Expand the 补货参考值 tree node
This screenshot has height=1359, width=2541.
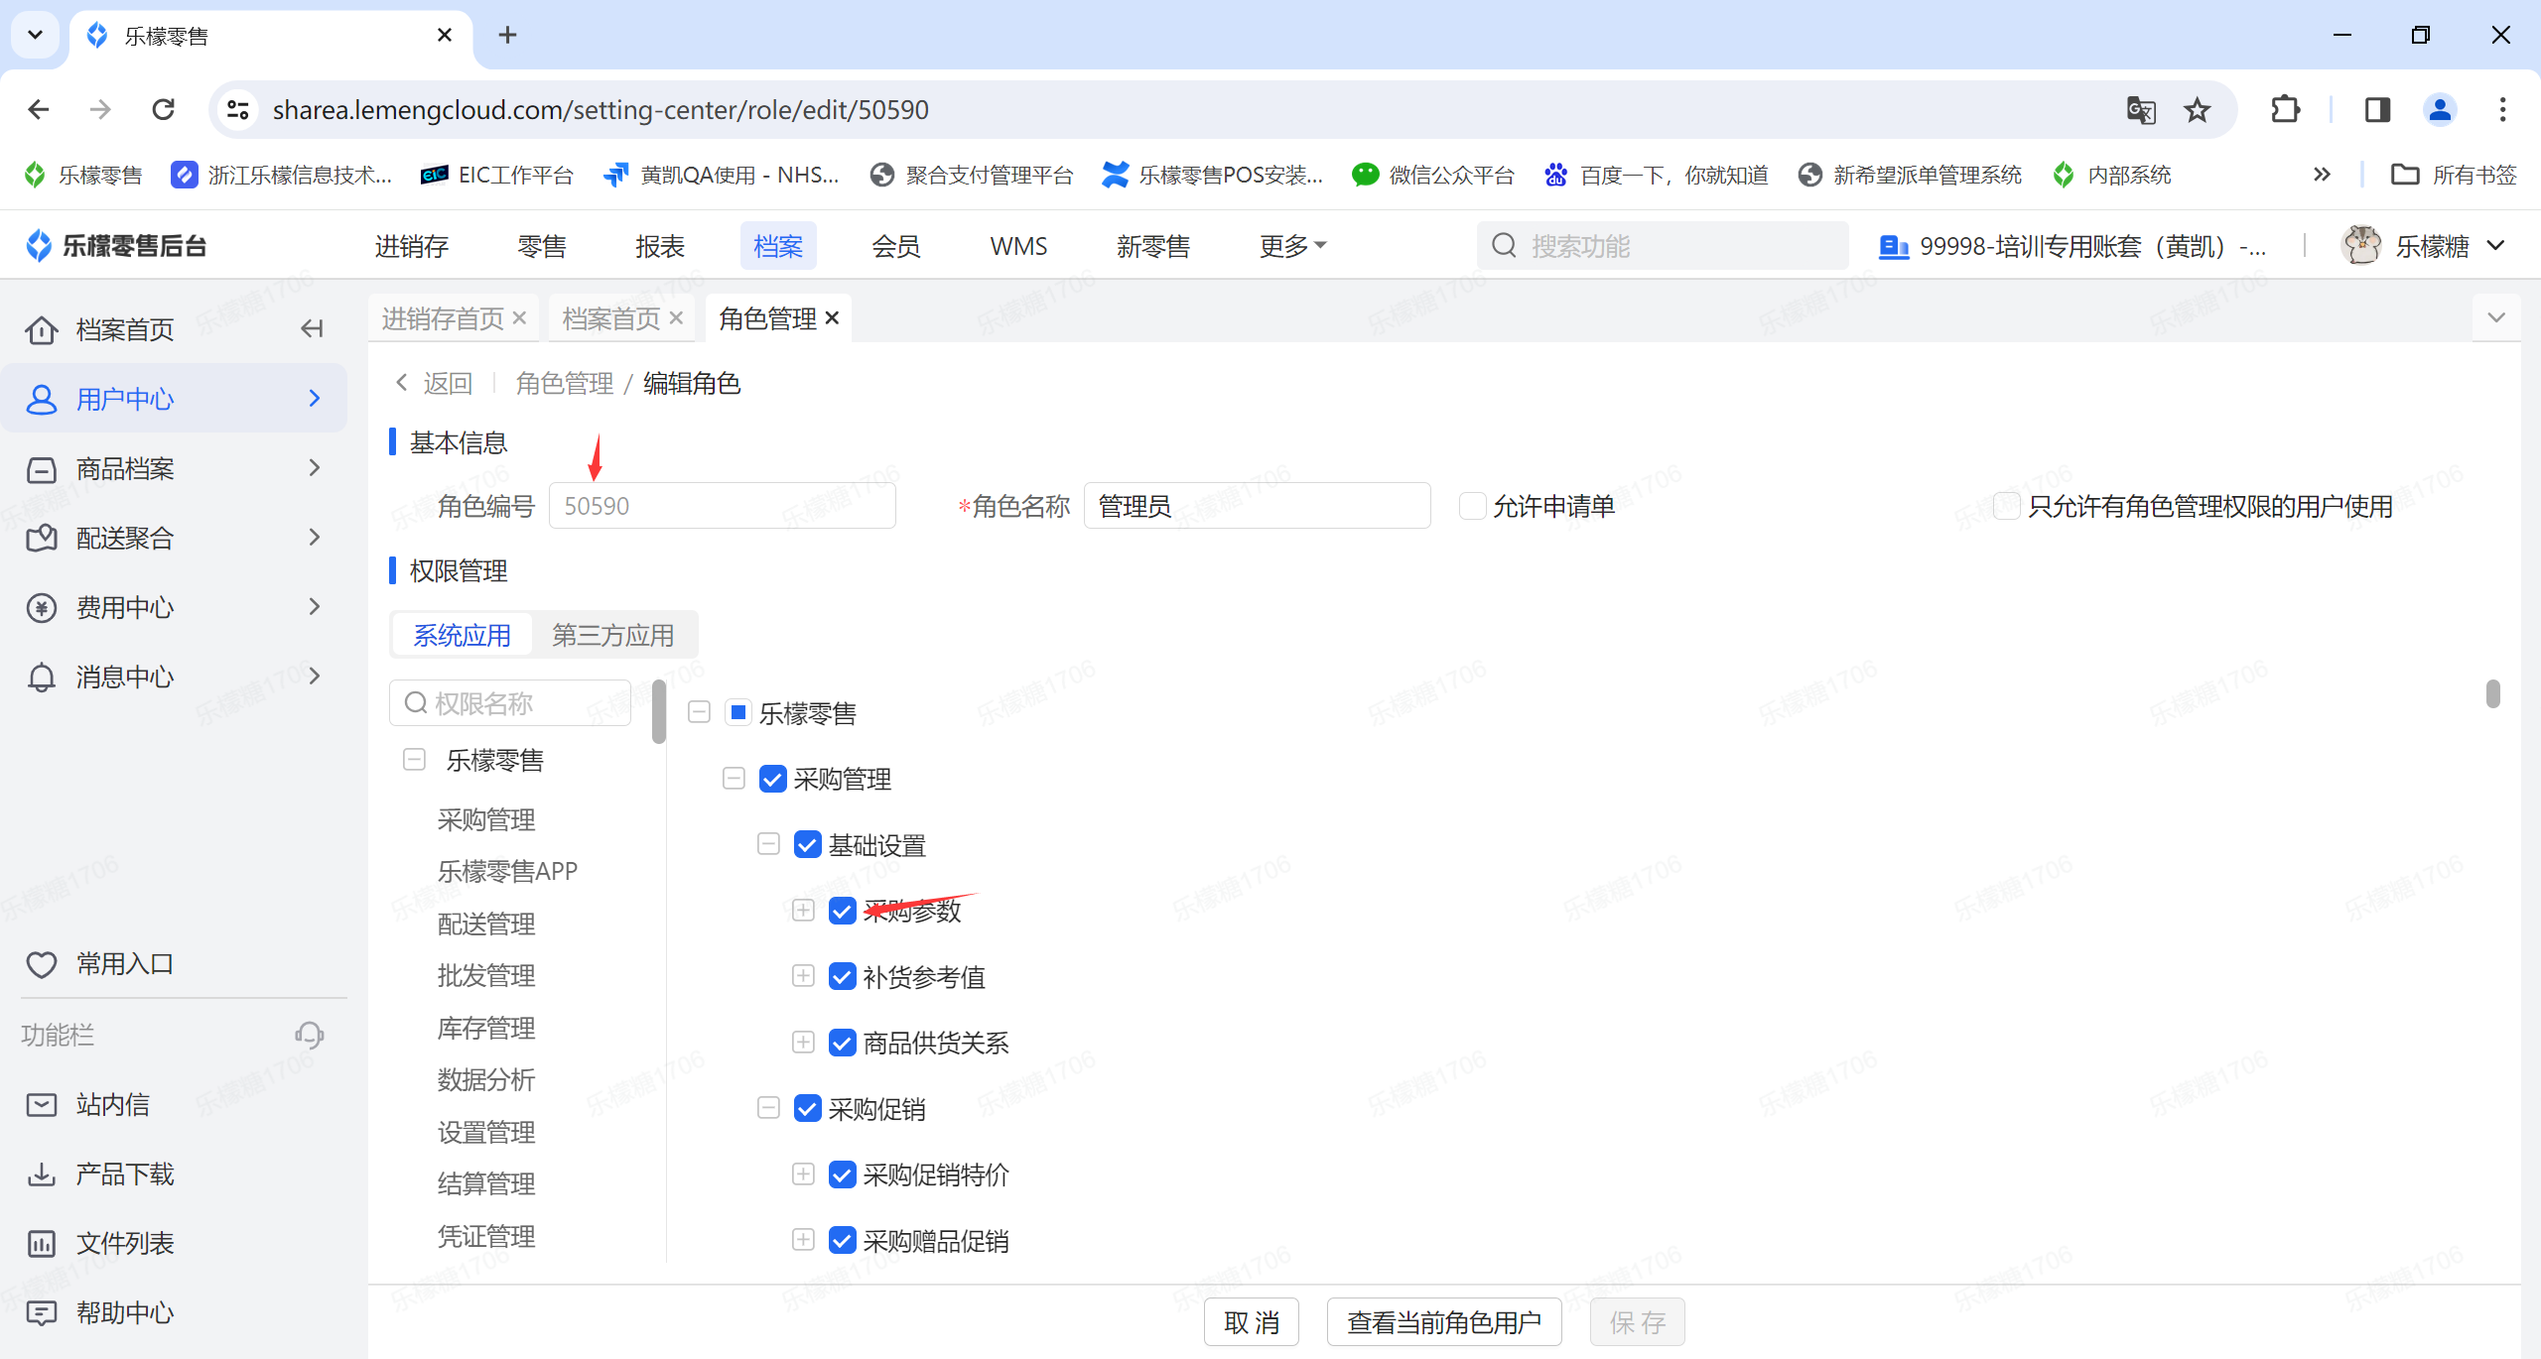click(804, 977)
